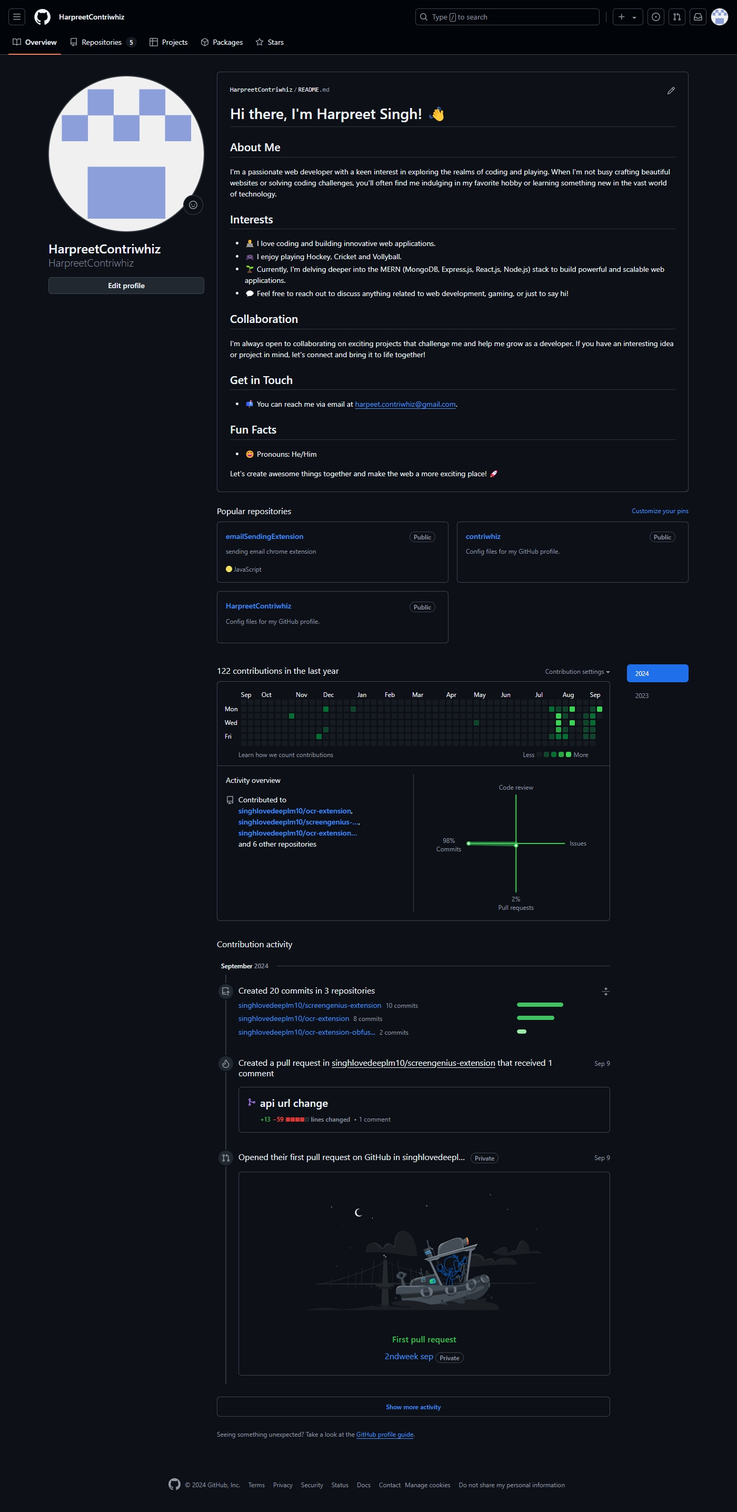Screen dimensions: 737x1512
Task: Focus the 'Type / to search' field
Action: coord(507,17)
